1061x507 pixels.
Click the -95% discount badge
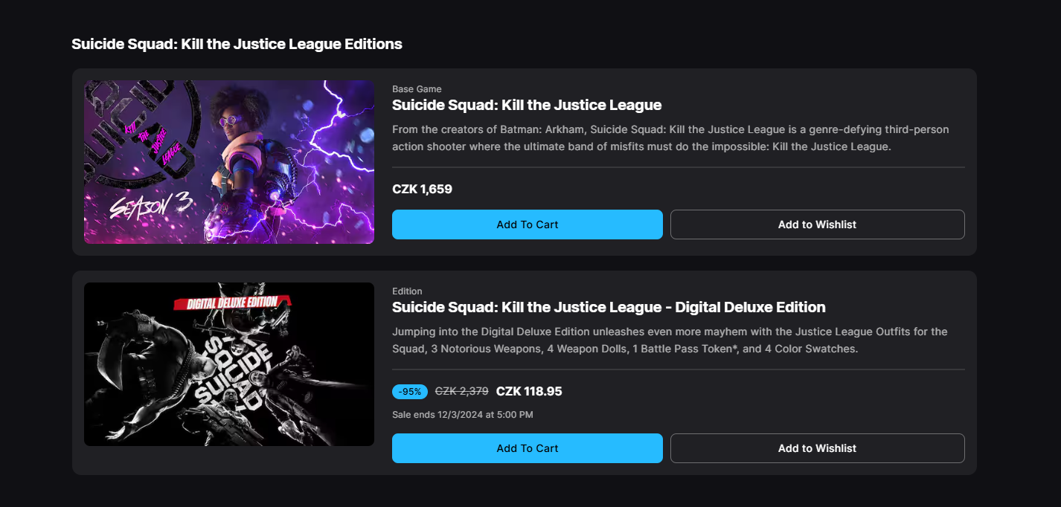(x=409, y=391)
